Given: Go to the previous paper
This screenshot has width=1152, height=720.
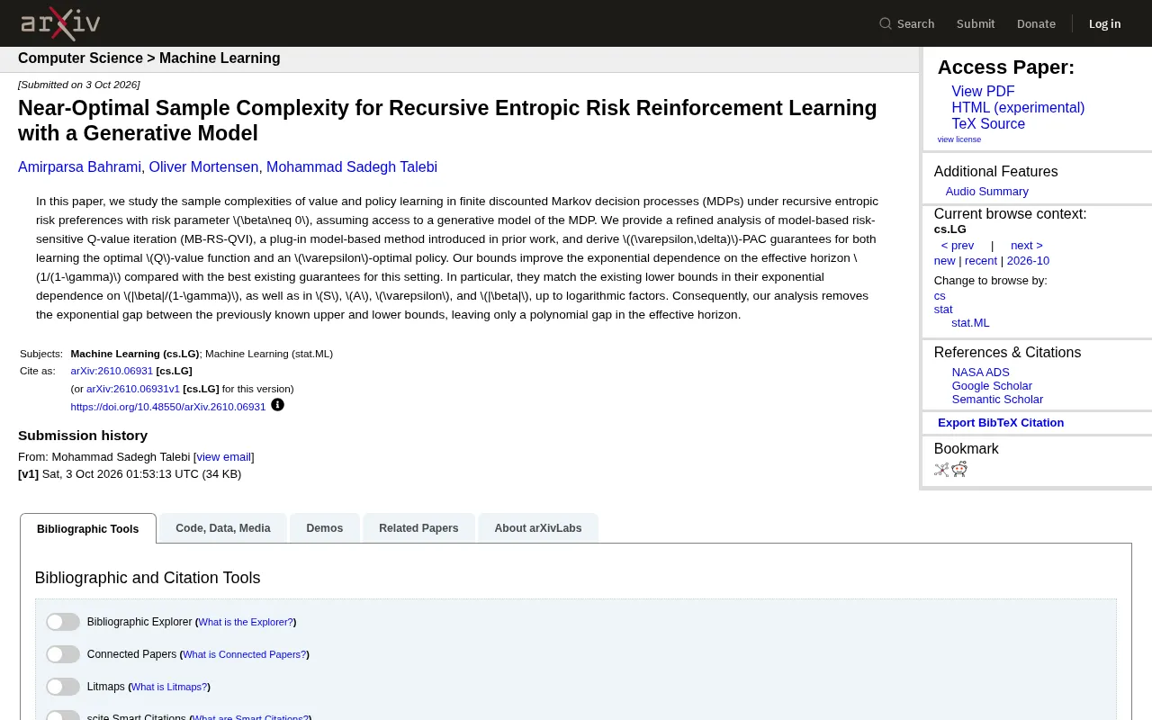Looking at the screenshot, I should (x=958, y=246).
